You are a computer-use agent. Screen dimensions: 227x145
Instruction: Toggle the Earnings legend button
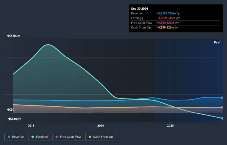(x=40, y=137)
